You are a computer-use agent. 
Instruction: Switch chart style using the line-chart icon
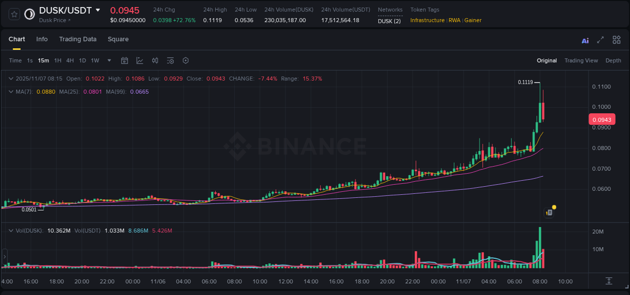(140, 60)
